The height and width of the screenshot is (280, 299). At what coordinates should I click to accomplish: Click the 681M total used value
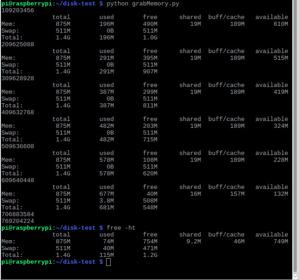click(x=107, y=208)
